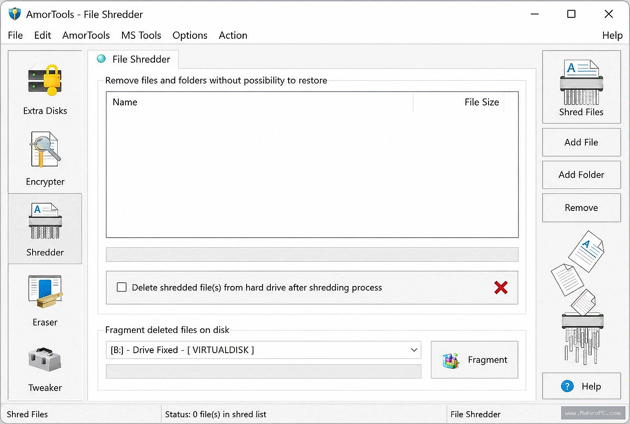Open the Extra Disks tool icon
This screenshot has width=630, height=424.
point(45,80)
